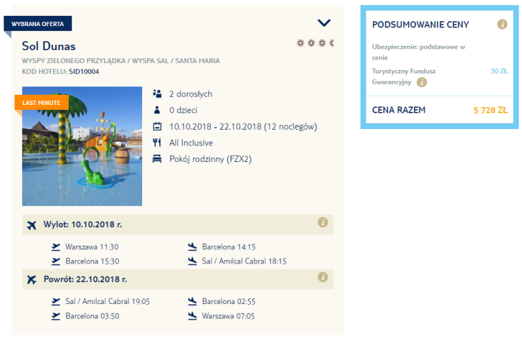Click the orange LAST MINUTE badge
Image resolution: width=522 pixels, height=337 pixels.
click(42, 103)
